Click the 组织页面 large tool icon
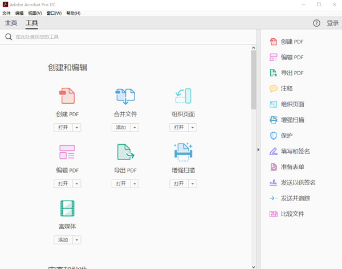Screen dimensions: 342x269 point(183,96)
